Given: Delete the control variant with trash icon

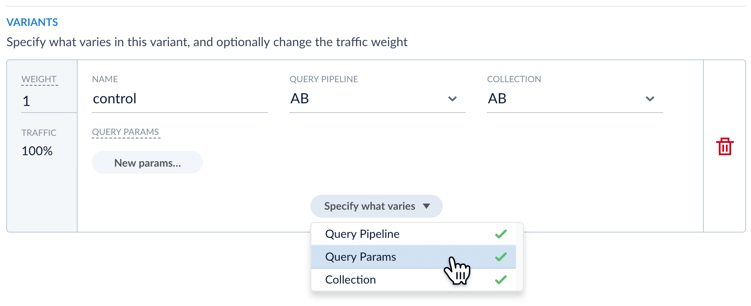Looking at the screenshot, I should click(x=725, y=146).
